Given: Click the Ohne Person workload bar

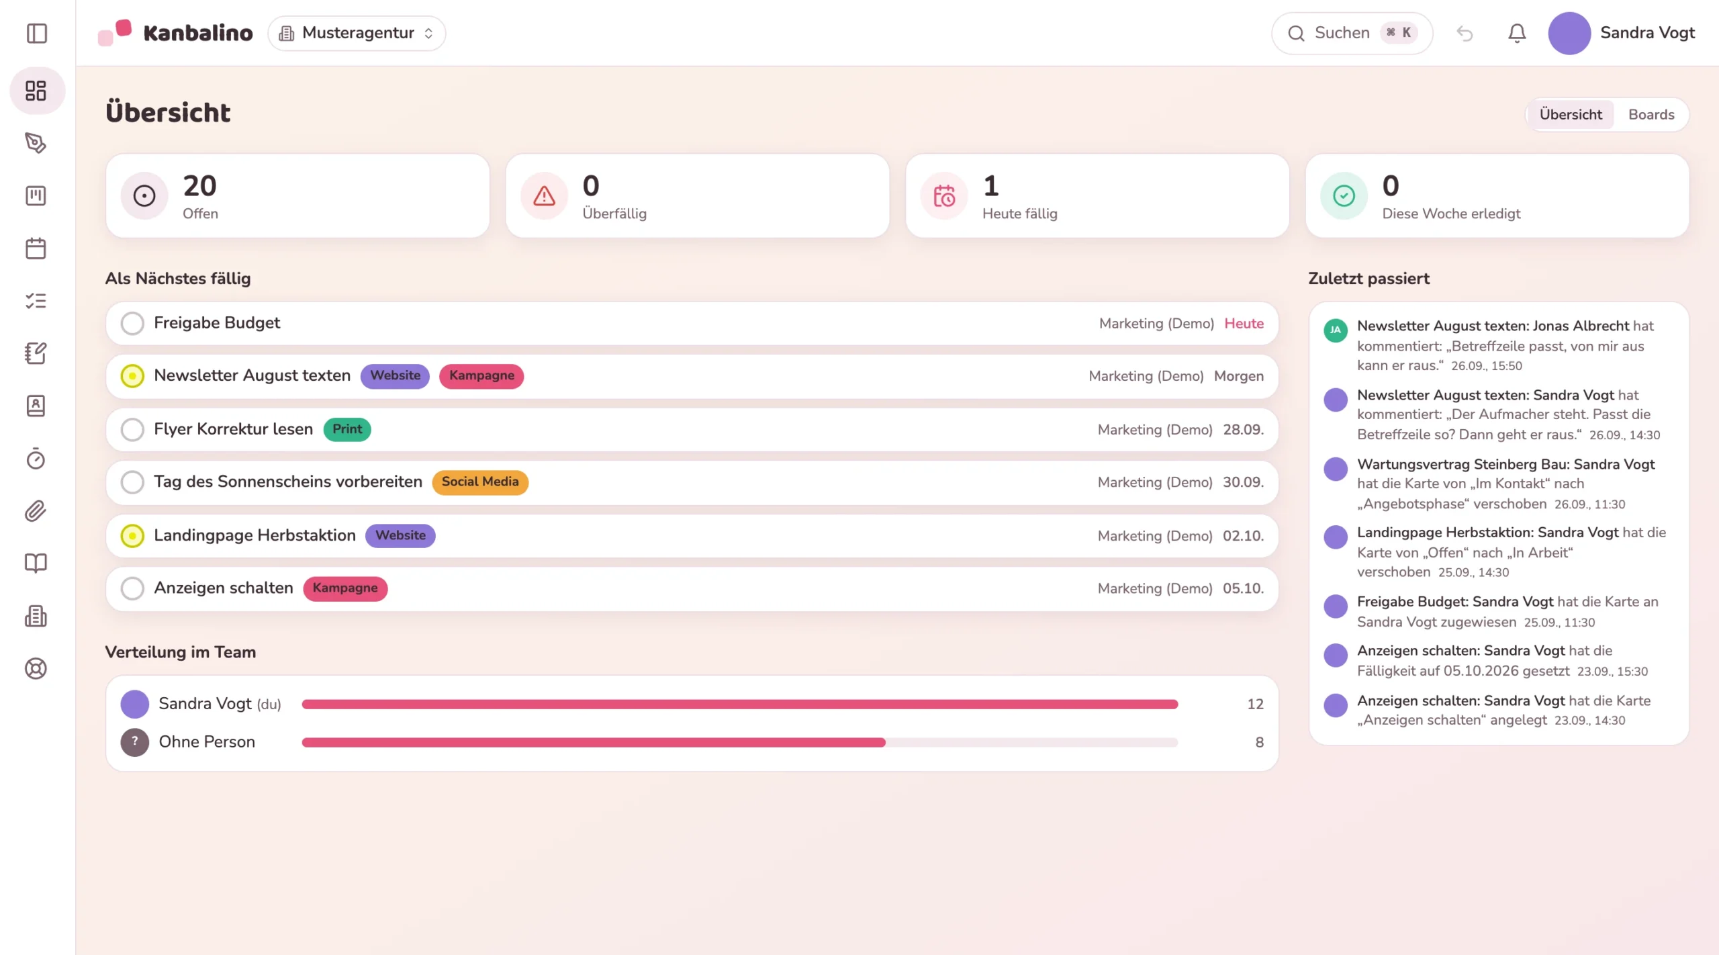Looking at the screenshot, I should pyautogui.click(x=739, y=742).
